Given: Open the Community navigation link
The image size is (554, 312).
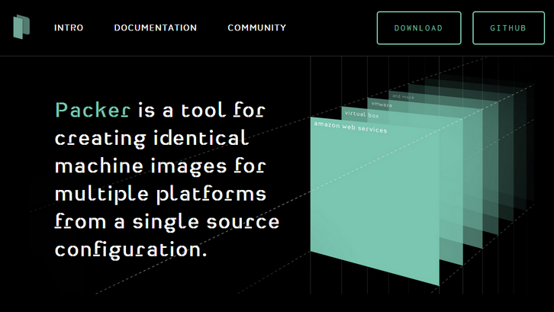Looking at the screenshot, I should pos(257,28).
